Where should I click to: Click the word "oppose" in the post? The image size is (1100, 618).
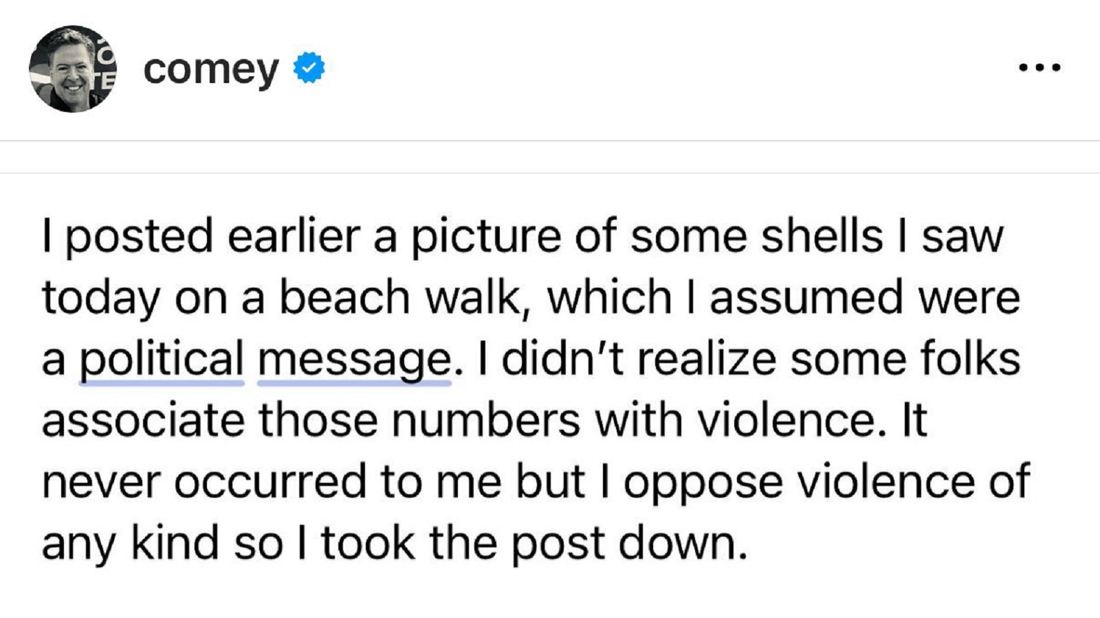[x=703, y=481]
